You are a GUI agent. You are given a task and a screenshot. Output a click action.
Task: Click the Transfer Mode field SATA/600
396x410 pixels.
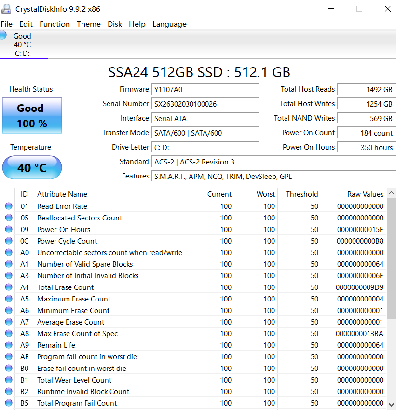click(205, 133)
